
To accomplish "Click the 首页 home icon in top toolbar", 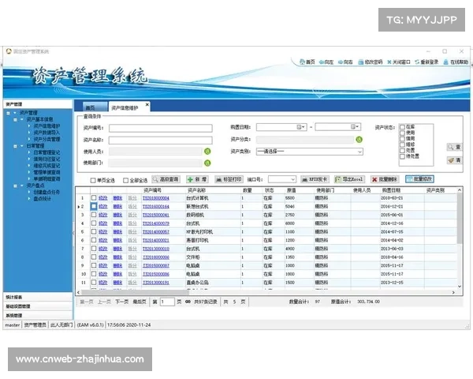I will [x=303, y=62].
